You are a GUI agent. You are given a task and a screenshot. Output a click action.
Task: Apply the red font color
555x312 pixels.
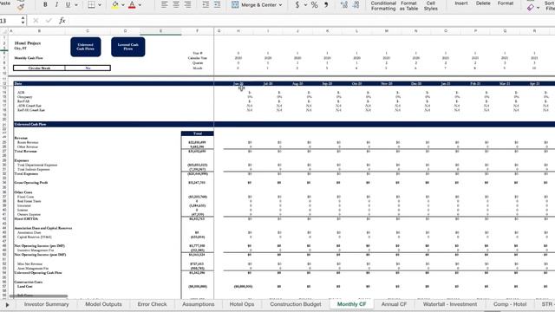(132, 4)
